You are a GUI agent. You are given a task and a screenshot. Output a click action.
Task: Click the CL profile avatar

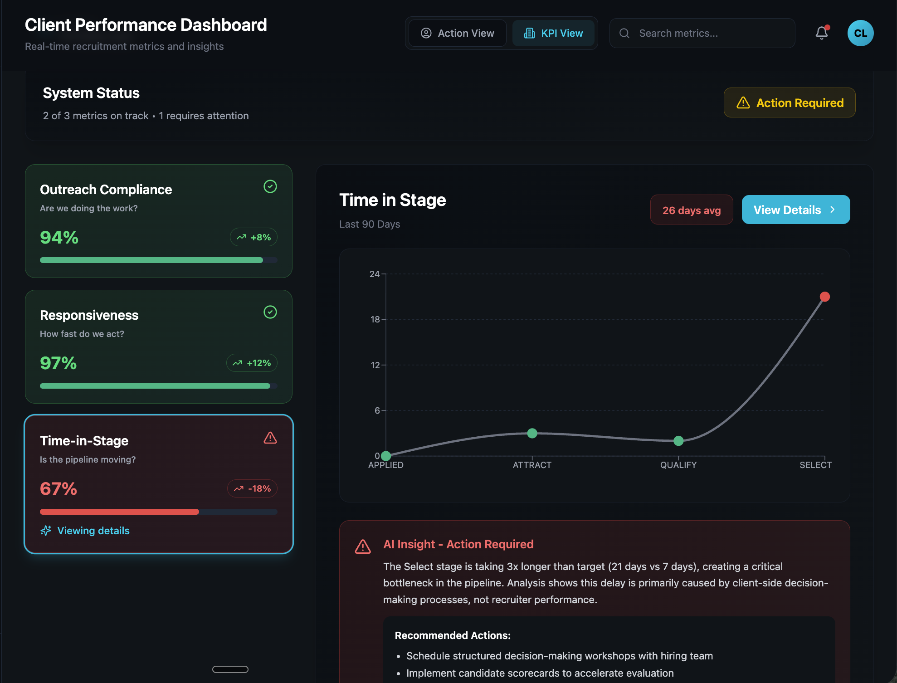click(860, 33)
